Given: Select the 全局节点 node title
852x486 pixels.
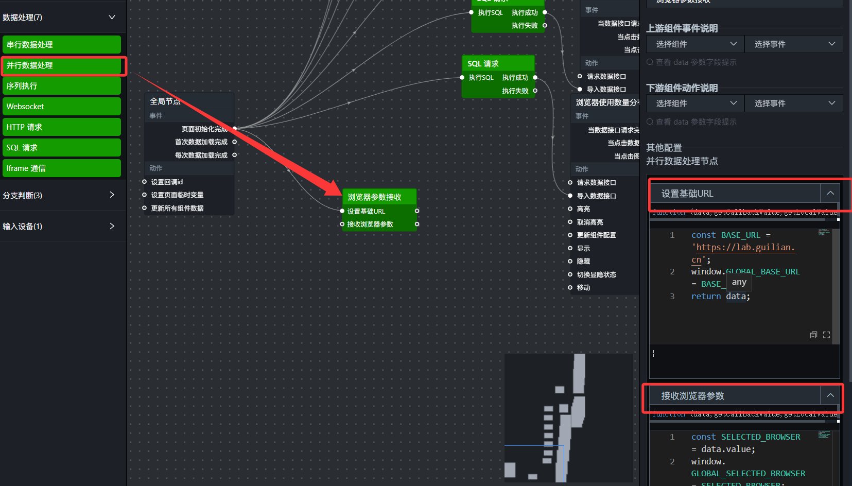Looking at the screenshot, I should 165,101.
